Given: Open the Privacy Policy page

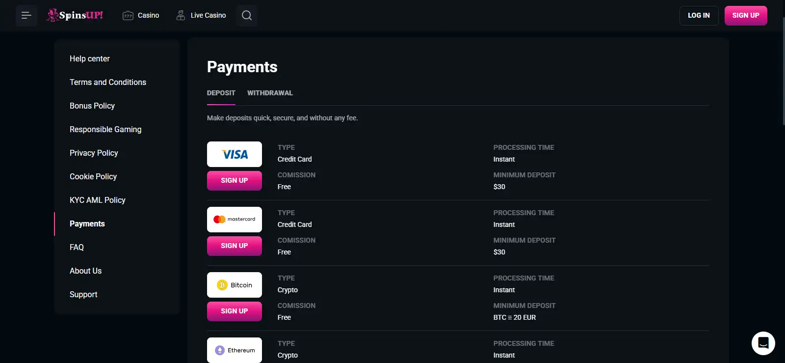Looking at the screenshot, I should point(94,153).
